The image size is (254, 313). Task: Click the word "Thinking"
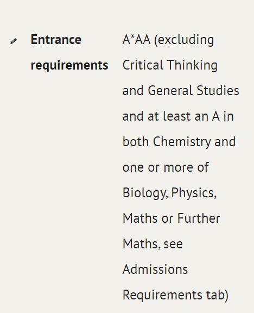192,65
